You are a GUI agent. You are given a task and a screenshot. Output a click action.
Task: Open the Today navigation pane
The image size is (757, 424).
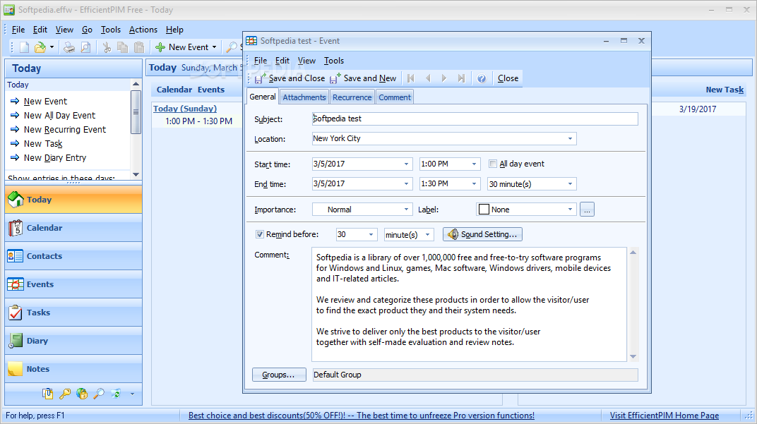pos(73,200)
